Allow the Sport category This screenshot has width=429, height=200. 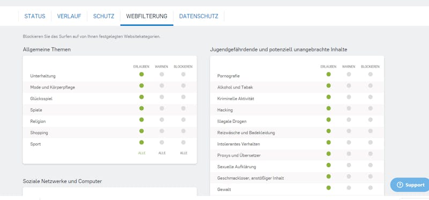point(142,142)
